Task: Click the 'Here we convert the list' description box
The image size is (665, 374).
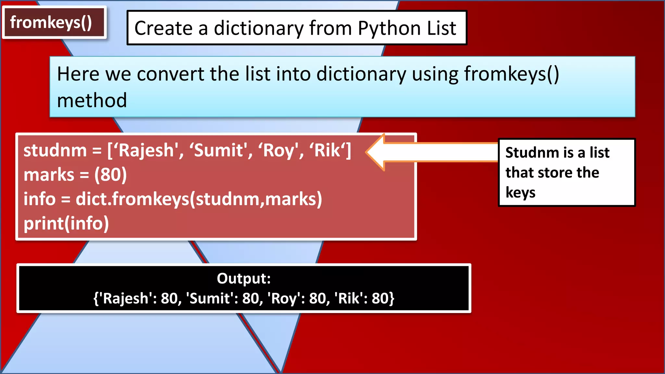Action: pos(342,86)
